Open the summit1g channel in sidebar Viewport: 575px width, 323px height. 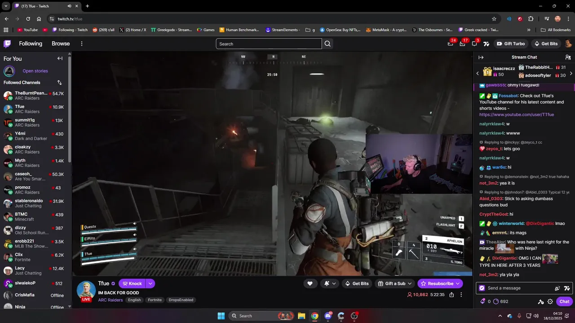34,123
